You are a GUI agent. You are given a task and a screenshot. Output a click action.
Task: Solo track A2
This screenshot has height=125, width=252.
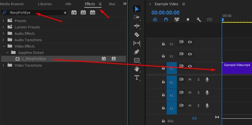click(x=198, y=92)
